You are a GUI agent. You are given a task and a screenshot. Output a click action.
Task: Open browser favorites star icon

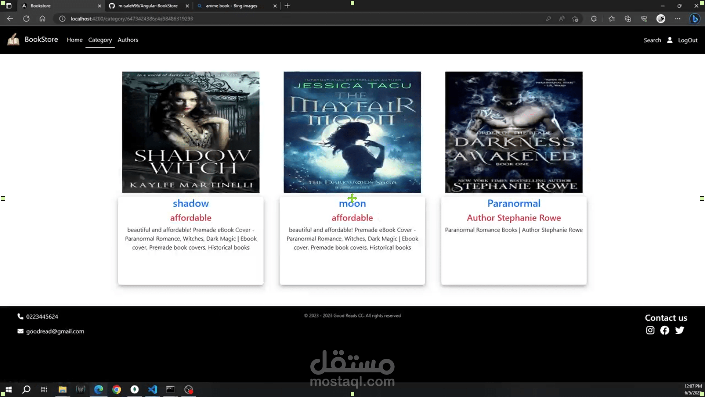(611, 19)
